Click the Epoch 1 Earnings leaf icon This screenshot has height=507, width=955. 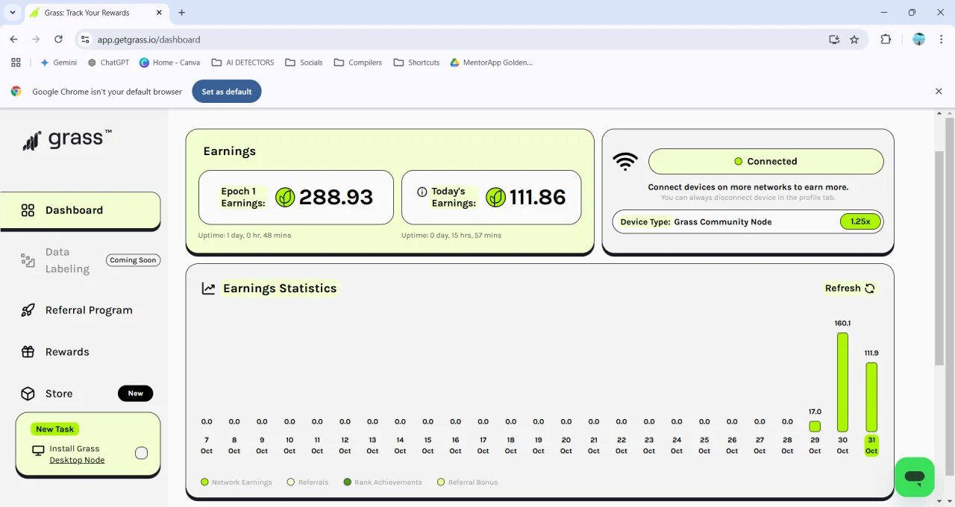click(x=285, y=197)
